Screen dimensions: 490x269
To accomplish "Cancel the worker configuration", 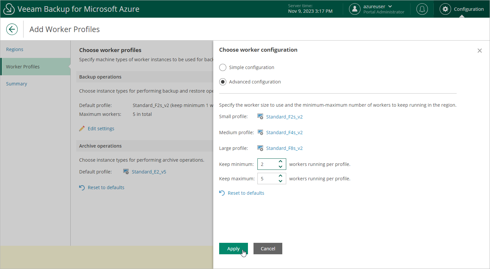I will tap(268, 249).
